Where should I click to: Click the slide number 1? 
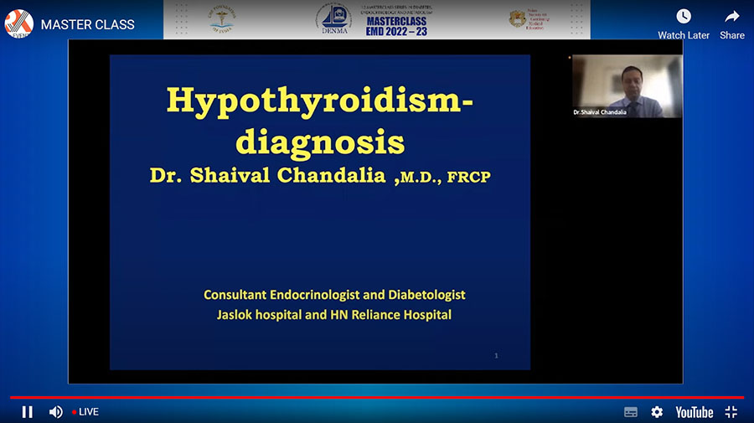[496, 356]
